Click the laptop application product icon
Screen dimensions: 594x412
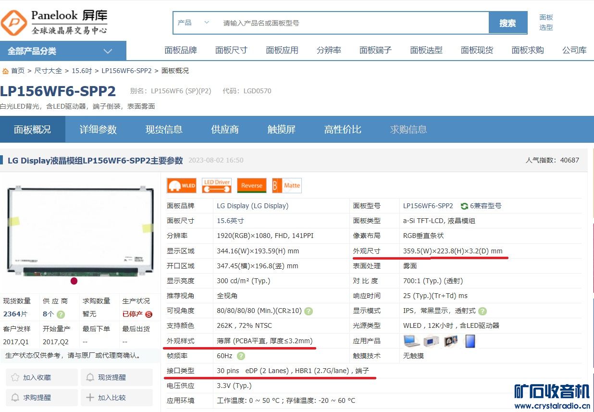411,341
